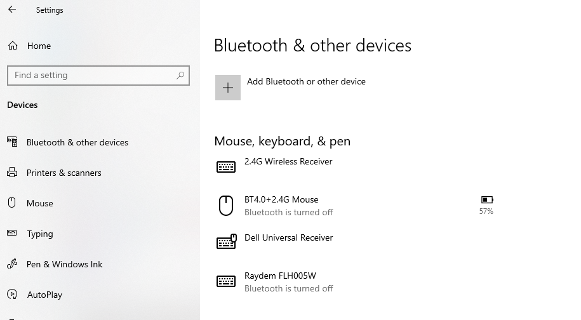Click the keyboard icon for 2.4G Wireless Receiver
This screenshot has width=581, height=320.
coord(226,167)
